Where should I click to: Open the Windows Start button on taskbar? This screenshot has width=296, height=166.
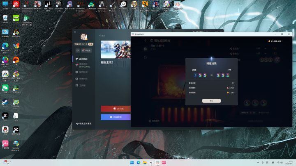(x=132, y=162)
